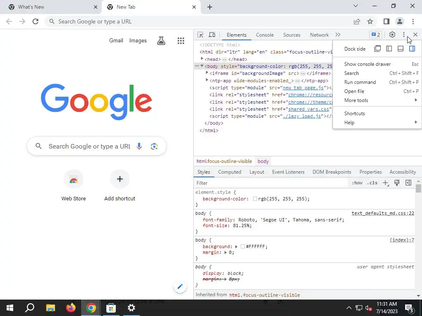This screenshot has height=316, width=422.
Task: Open the Chrome side panel icon
Action: [387, 21]
